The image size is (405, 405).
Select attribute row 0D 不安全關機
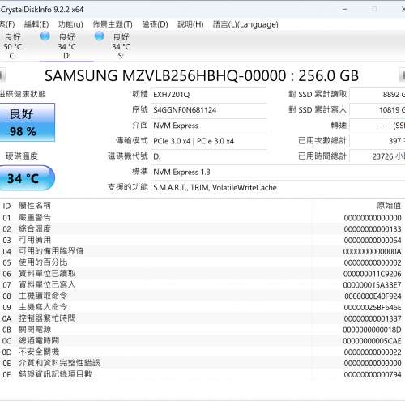tap(202, 352)
